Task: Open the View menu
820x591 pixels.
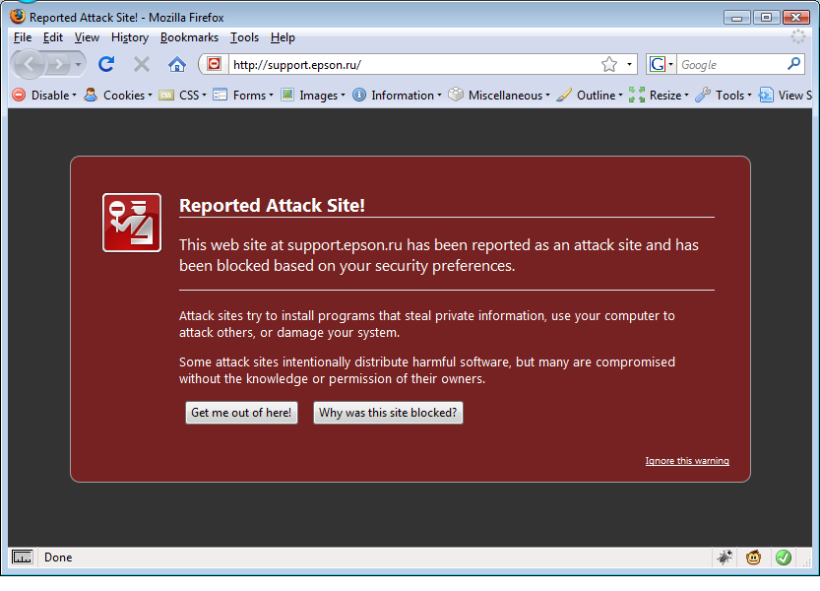Action: [87, 37]
